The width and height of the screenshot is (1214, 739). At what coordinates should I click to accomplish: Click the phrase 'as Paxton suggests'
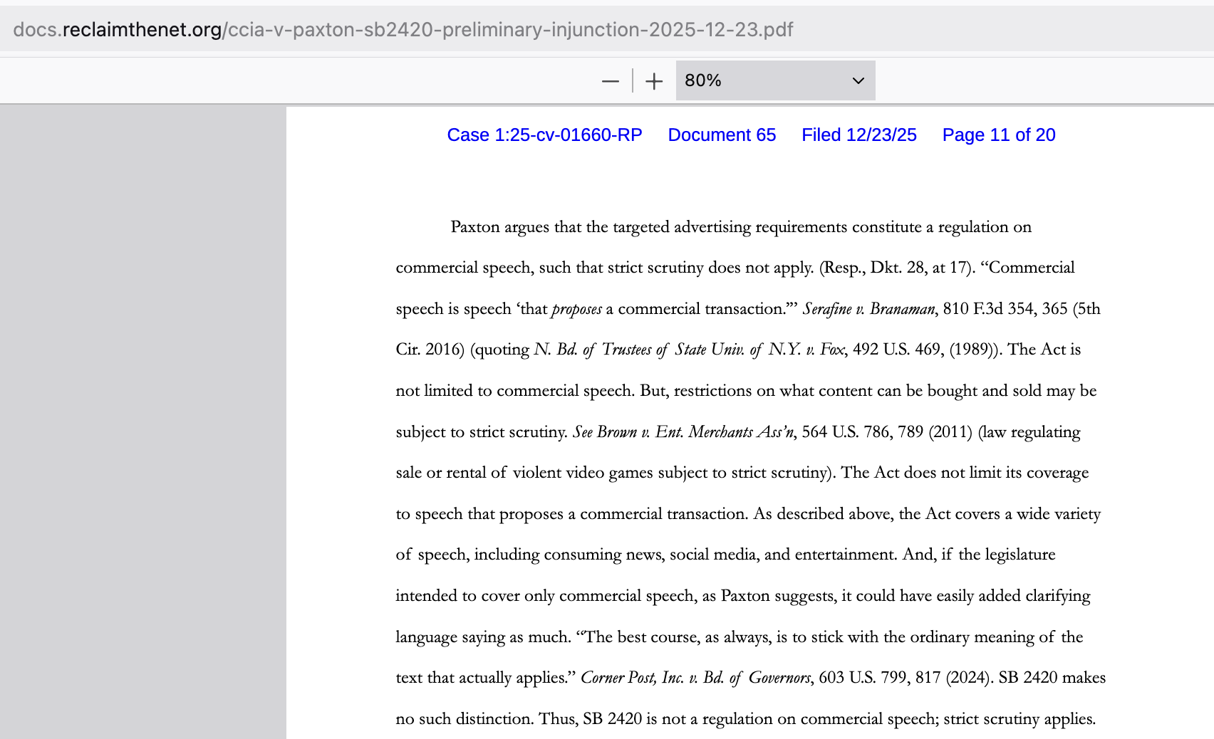[x=768, y=596]
